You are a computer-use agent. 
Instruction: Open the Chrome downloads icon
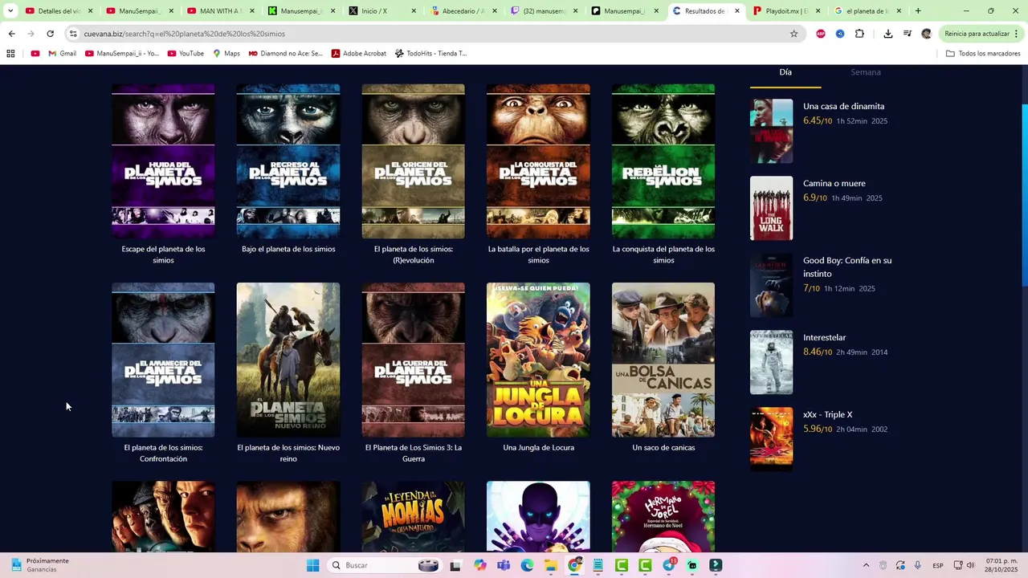887,34
